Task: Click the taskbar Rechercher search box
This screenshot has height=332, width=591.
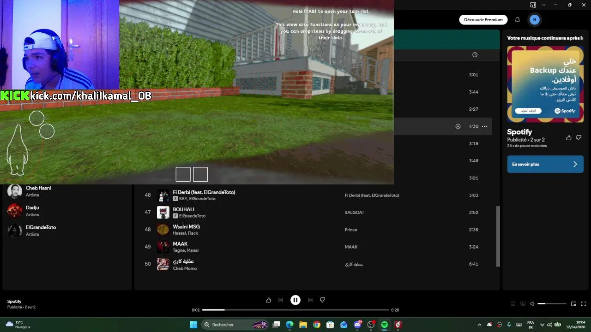Action: (236, 325)
